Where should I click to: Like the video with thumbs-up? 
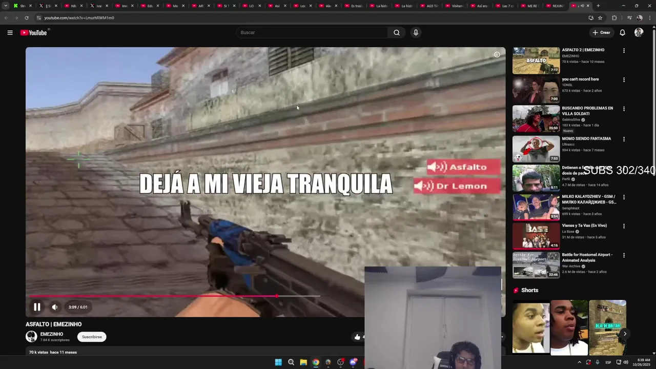[x=357, y=337]
